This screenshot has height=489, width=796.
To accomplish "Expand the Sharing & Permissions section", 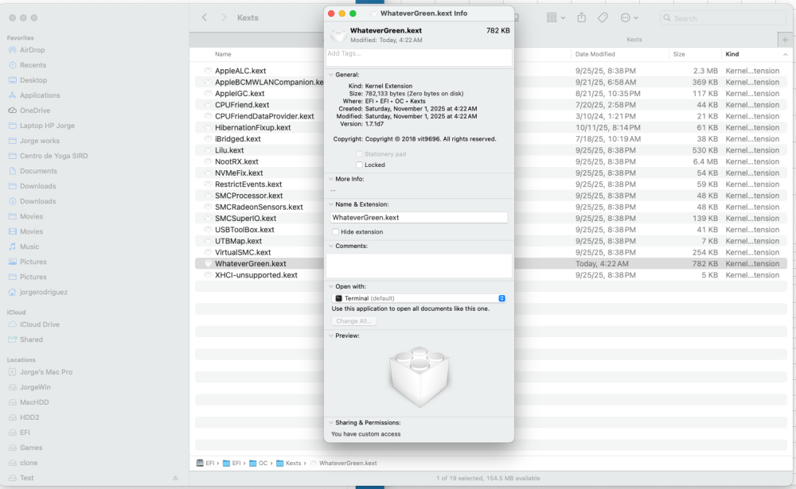I will coord(331,422).
